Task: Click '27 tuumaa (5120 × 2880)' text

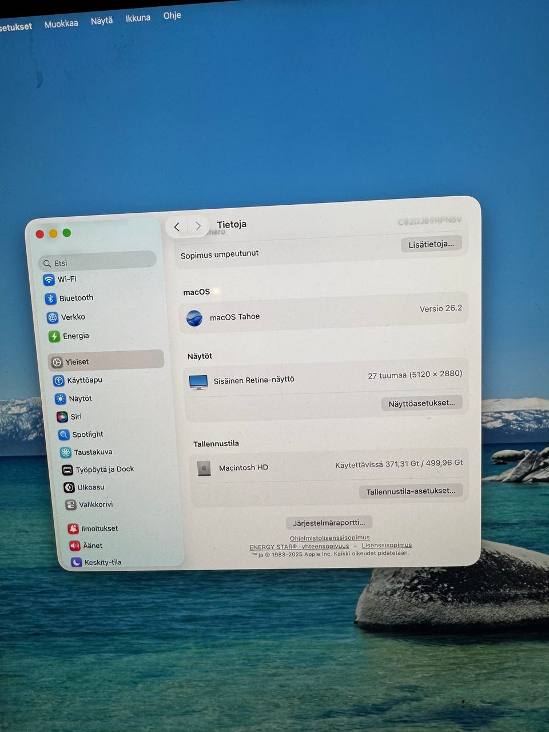Action: coord(415,375)
